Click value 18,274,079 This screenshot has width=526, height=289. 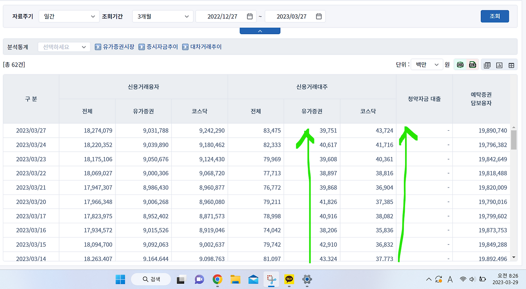pos(98,131)
